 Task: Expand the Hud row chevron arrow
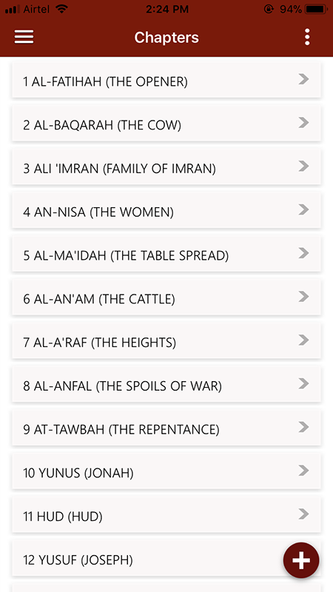303,514
